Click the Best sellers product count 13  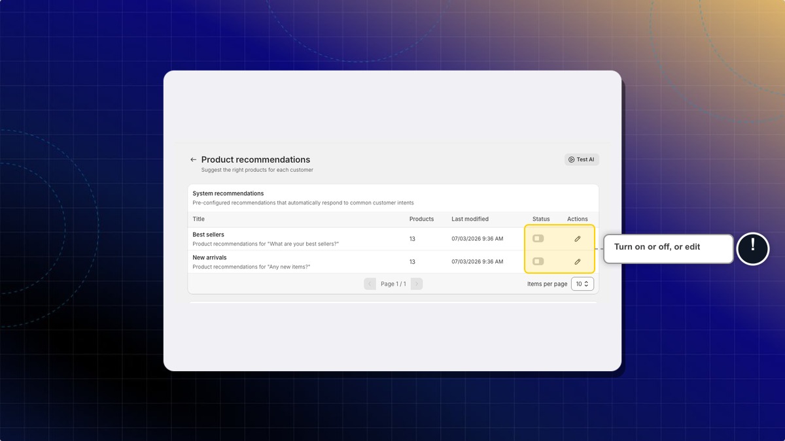click(x=412, y=239)
